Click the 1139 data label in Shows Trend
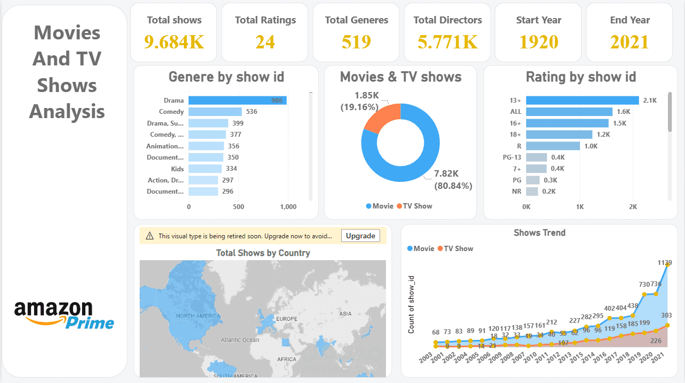Image resolution: width=685 pixels, height=383 pixels. [x=664, y=262]
